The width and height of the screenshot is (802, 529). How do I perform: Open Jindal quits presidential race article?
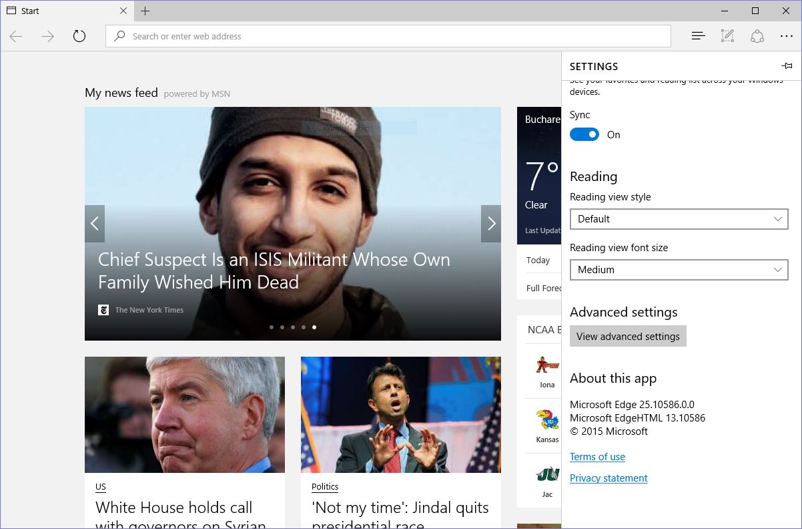(400, 514)
